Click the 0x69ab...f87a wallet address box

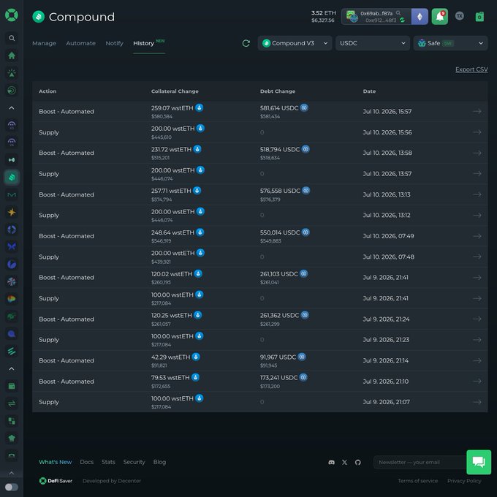[x=376, y=17]
